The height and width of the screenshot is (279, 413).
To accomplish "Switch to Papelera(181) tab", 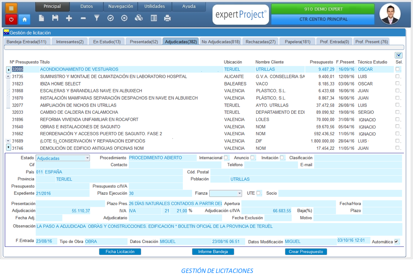I will [297, 42].
